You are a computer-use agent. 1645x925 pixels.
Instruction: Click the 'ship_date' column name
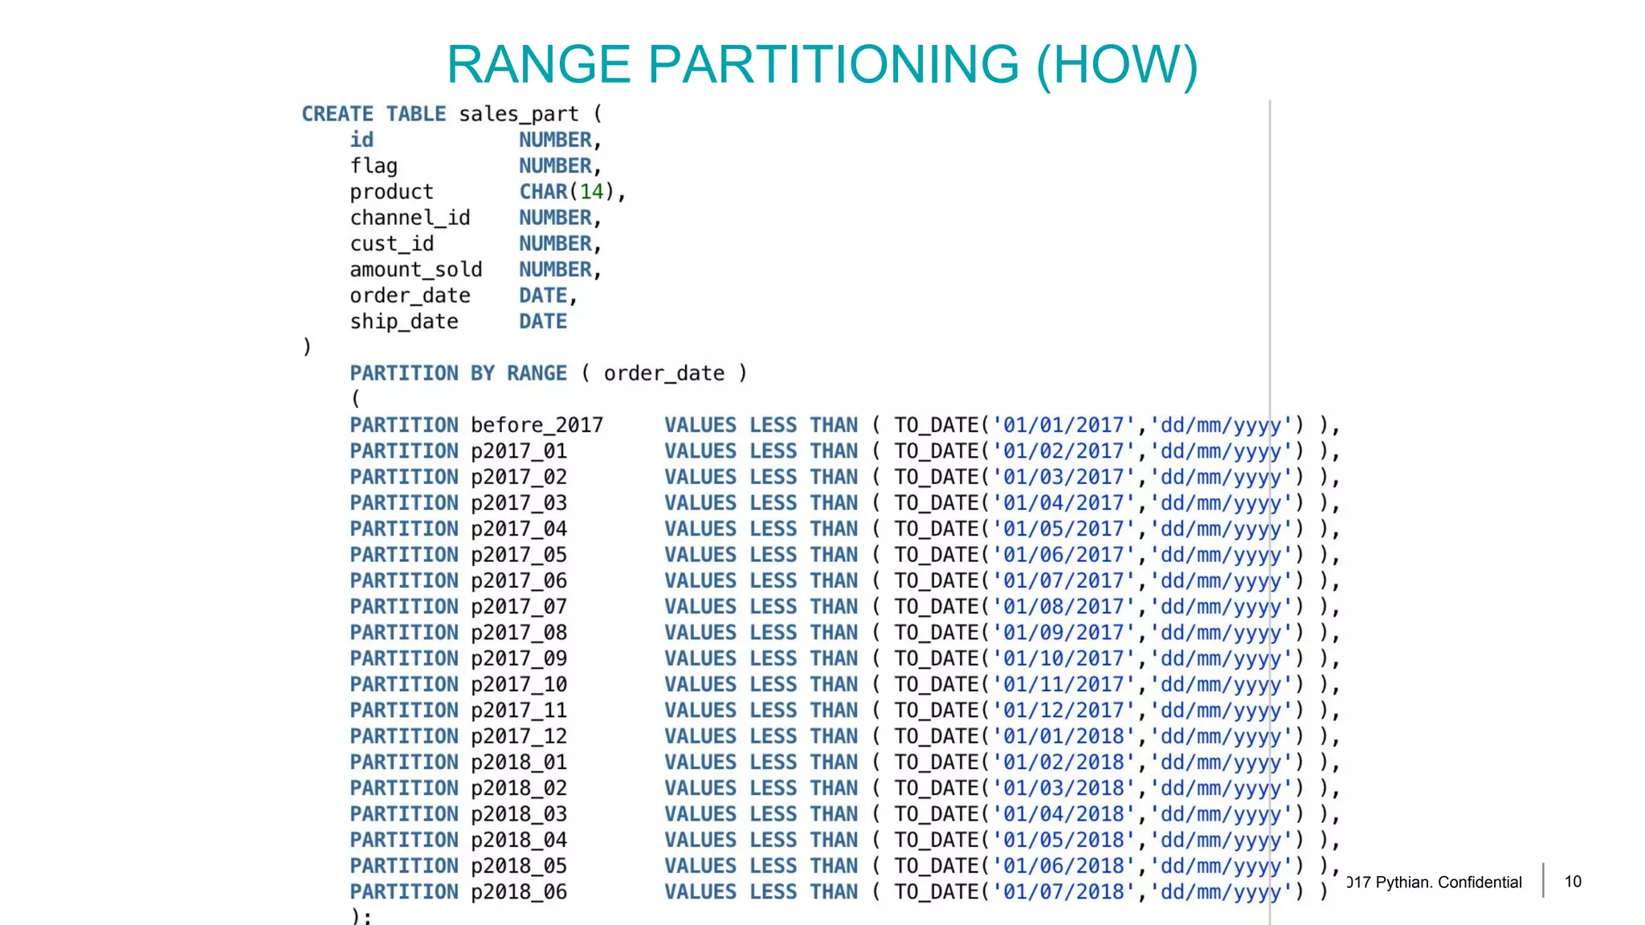pos(404,322)
